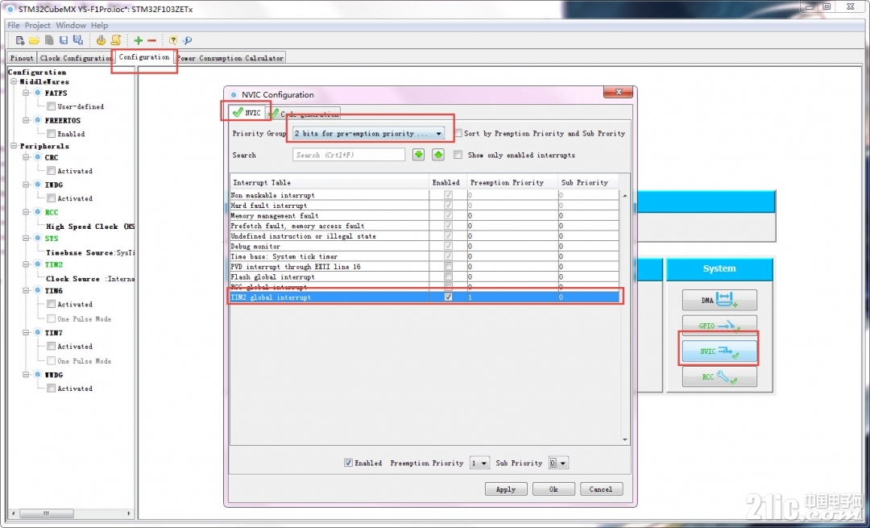Confirm the dialog with Ok
This screenshot has width=870, height=528.
click(553, 489)
